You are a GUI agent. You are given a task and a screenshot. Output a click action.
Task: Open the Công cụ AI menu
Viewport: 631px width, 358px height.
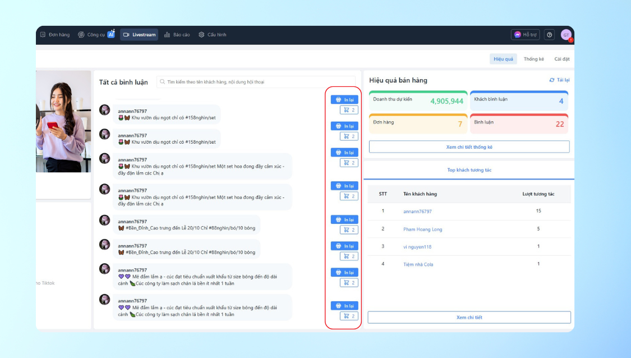tap(96, 35)
